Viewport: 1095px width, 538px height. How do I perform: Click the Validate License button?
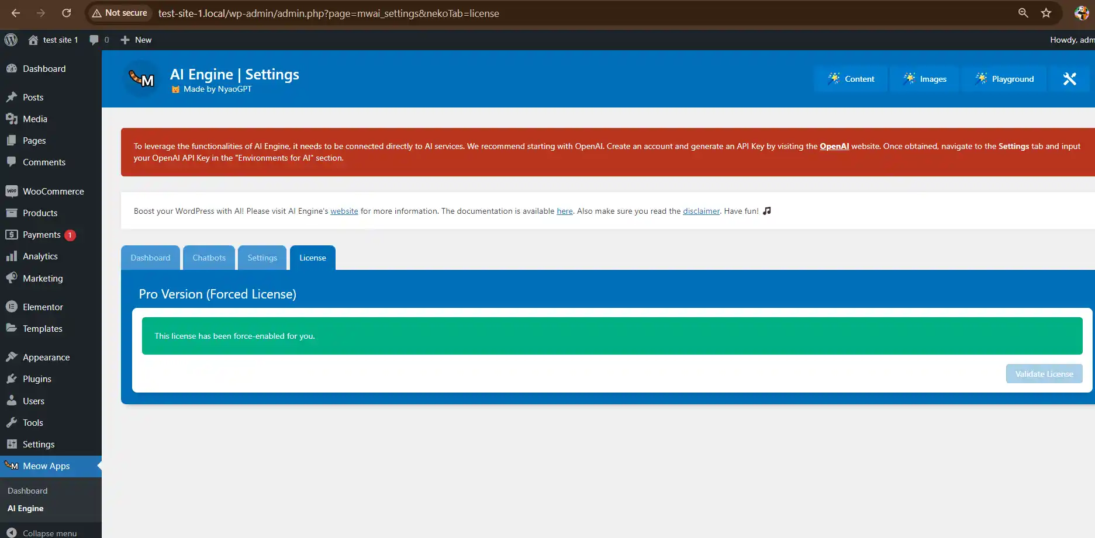(1044, 373)
